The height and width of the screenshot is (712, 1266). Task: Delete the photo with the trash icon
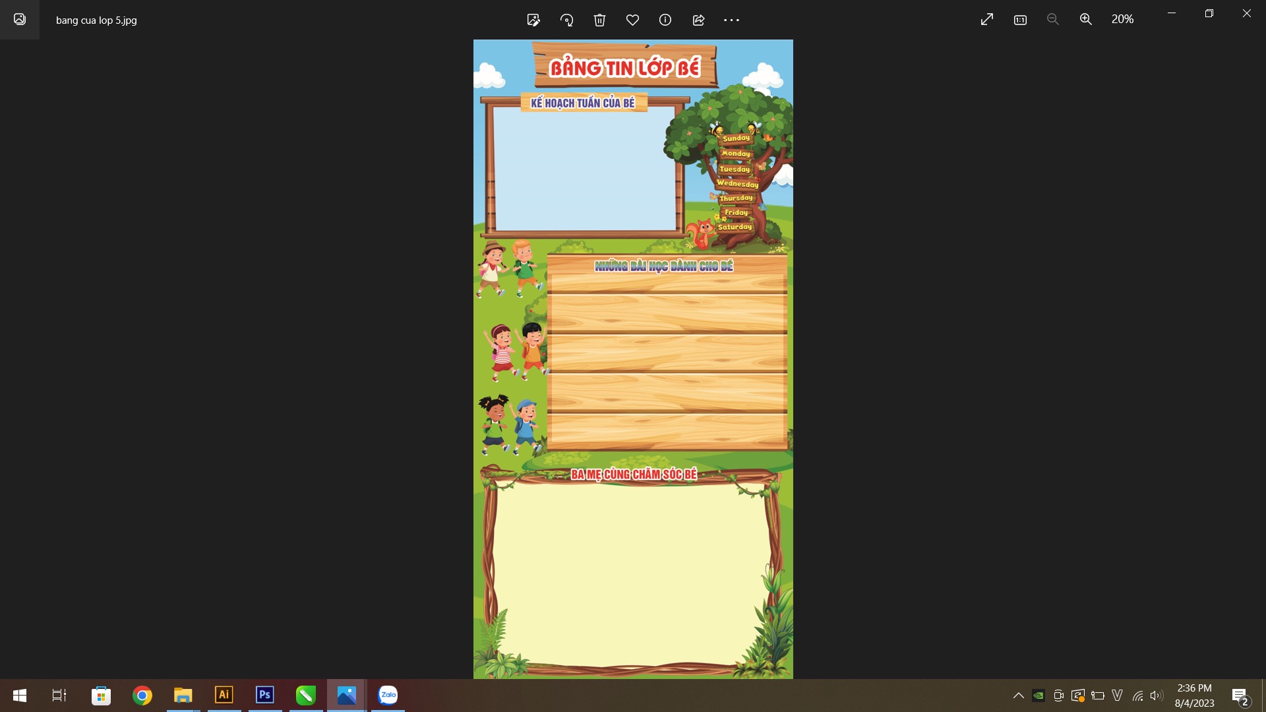click(x=599, y=20)
